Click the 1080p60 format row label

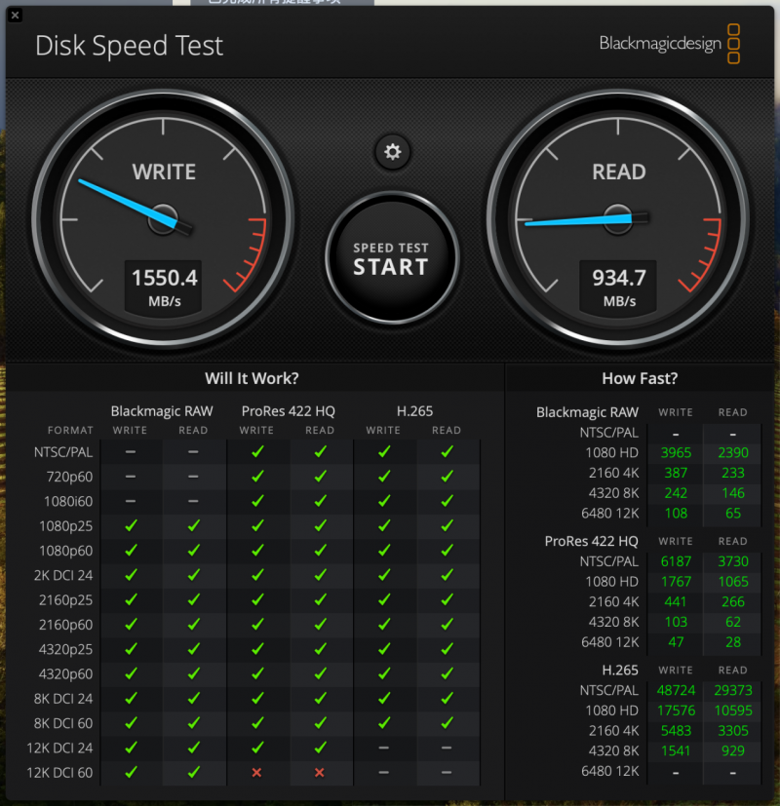[66, 551]
